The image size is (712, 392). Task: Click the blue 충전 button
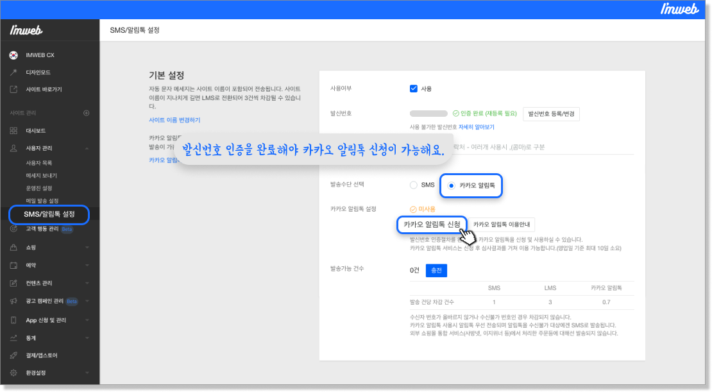click(x=436, y=270)
